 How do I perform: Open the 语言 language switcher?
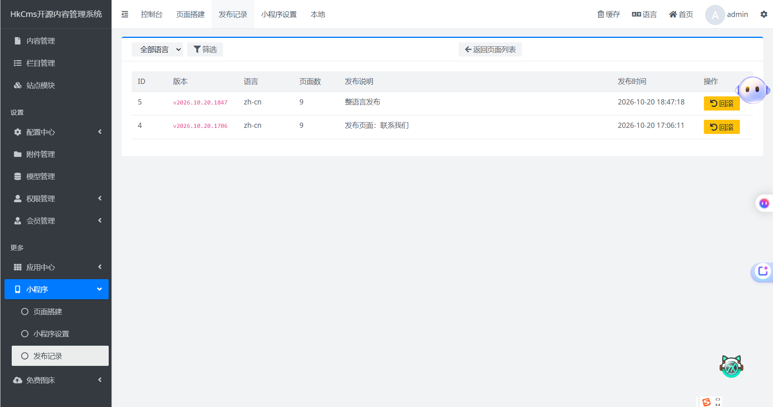[644, 15]
